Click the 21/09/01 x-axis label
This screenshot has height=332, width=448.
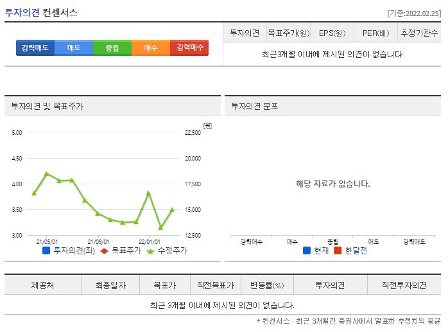[98, 241]
